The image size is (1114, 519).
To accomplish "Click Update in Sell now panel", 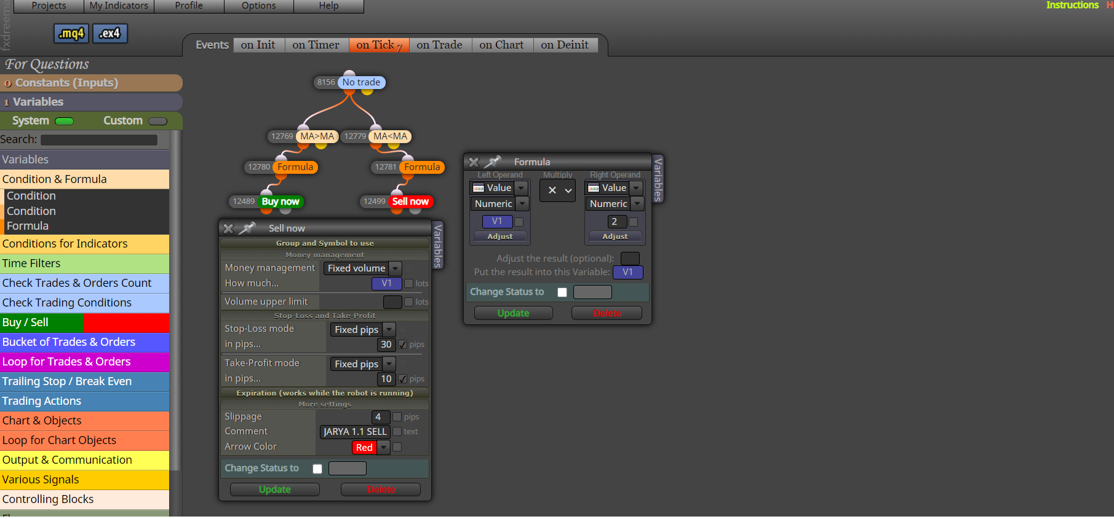I will click(x=275, y=490).
